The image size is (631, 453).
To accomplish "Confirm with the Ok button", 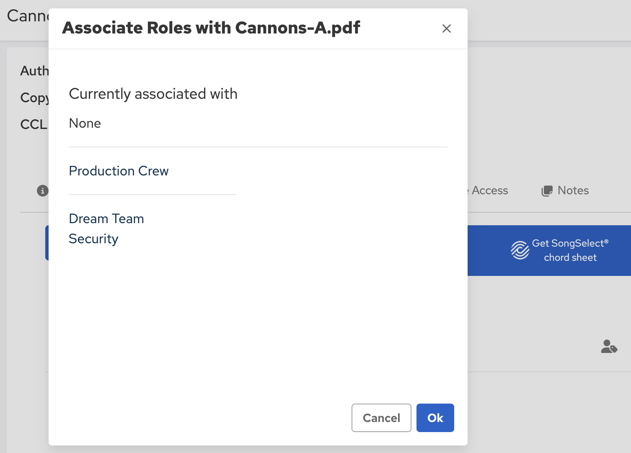I will 435,418.
